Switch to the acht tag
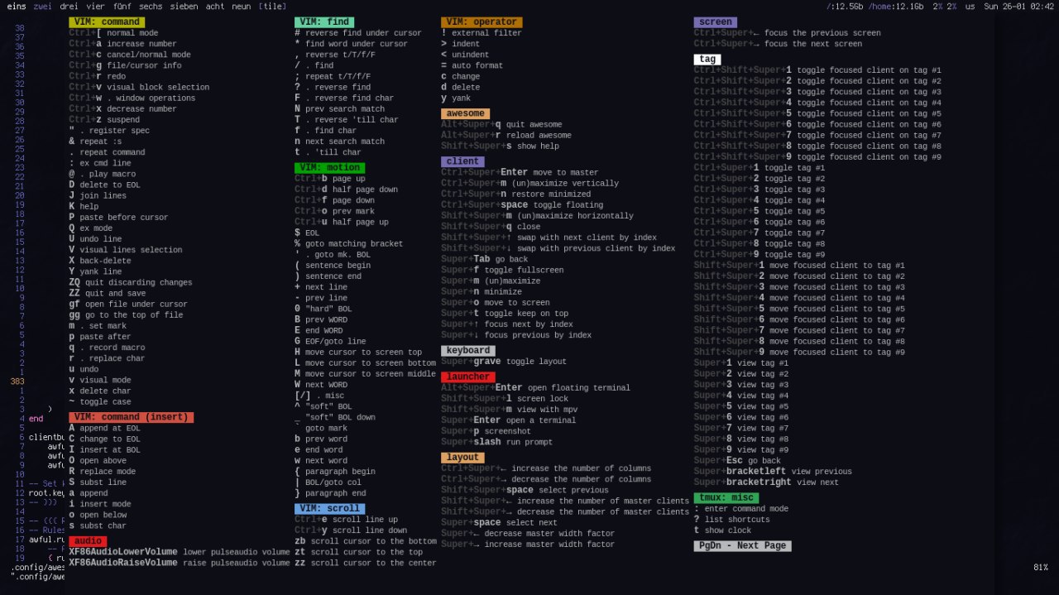Viewport: 1059px width, 595px height. point(215,7)
